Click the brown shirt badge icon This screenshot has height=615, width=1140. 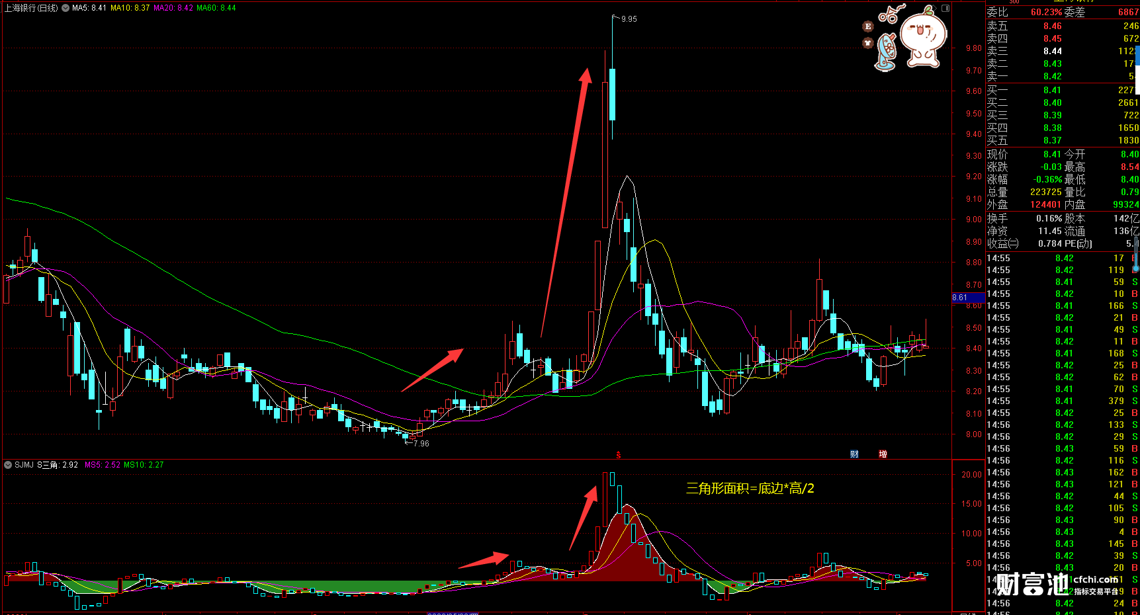pos(868,43)
